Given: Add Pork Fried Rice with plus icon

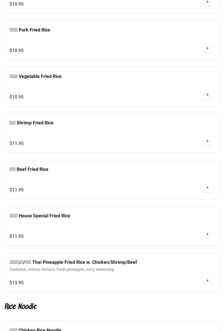Looking at the screenshot, I should coord(207,48).
